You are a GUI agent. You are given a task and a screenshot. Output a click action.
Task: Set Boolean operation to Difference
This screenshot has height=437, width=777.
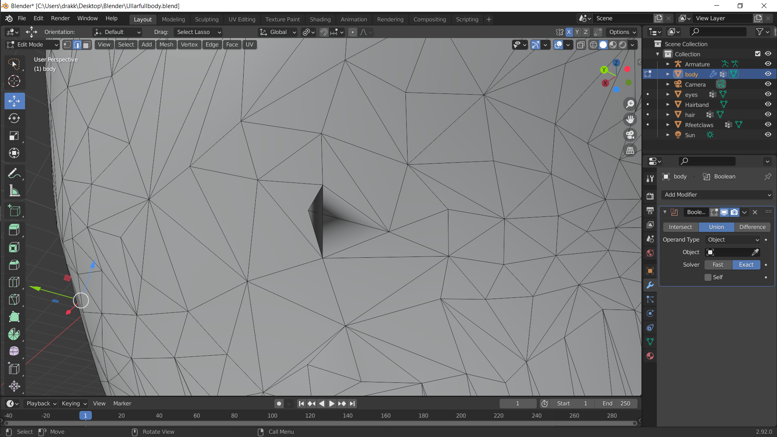(x=752, y=227)
